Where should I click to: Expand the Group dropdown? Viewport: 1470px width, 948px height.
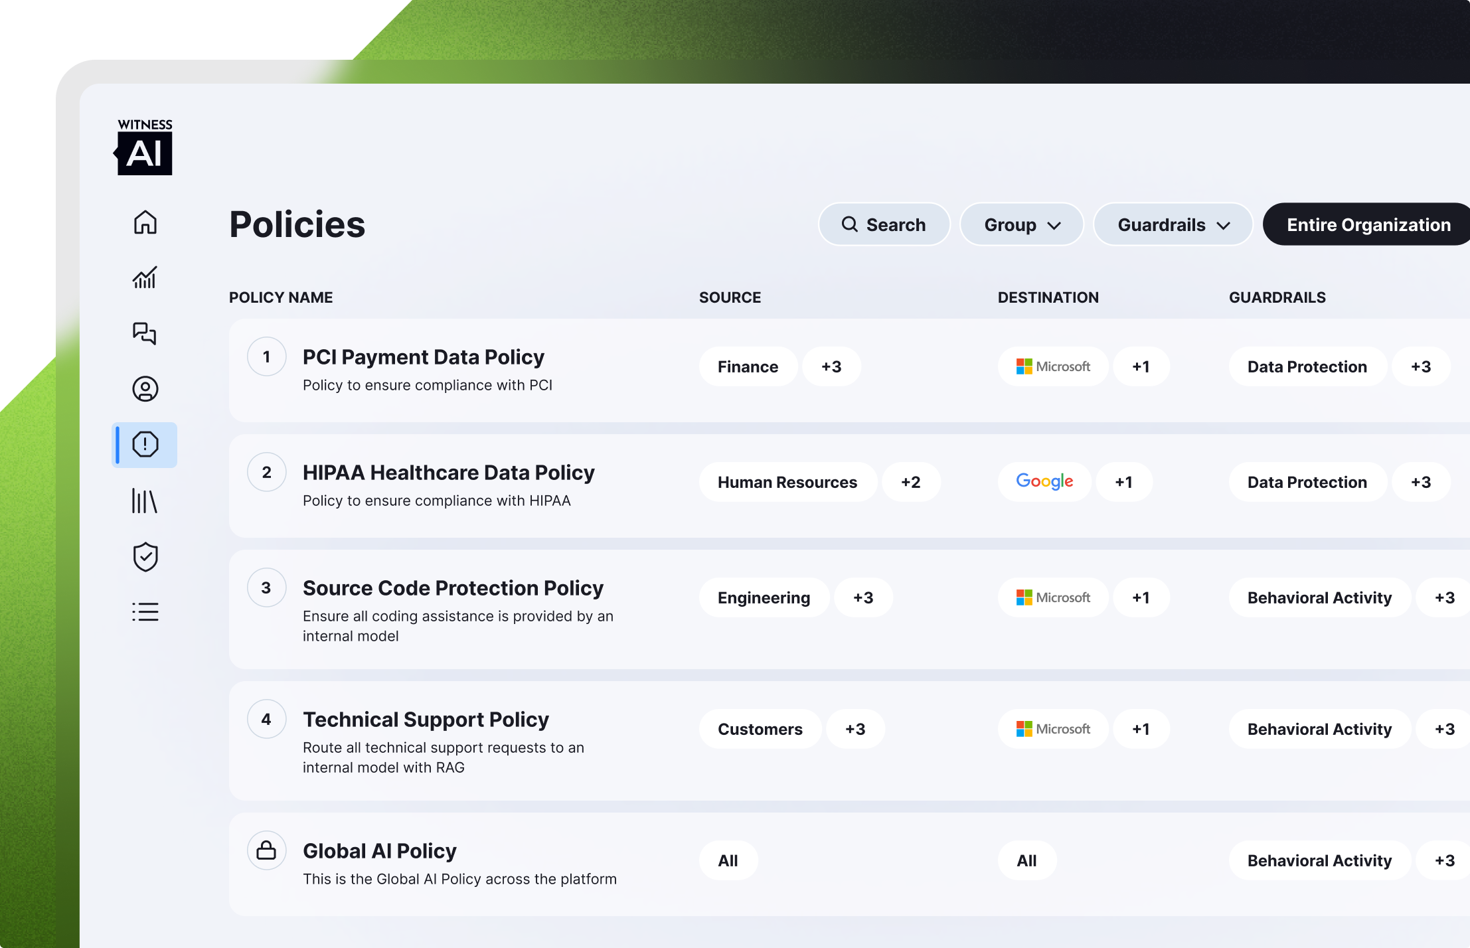point(1022,224)
